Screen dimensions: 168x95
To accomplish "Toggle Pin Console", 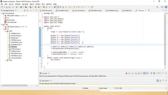I will (x=151, y=73).
